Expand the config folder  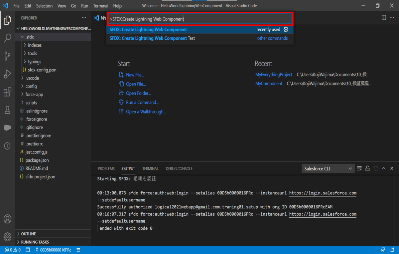(53, 86)
